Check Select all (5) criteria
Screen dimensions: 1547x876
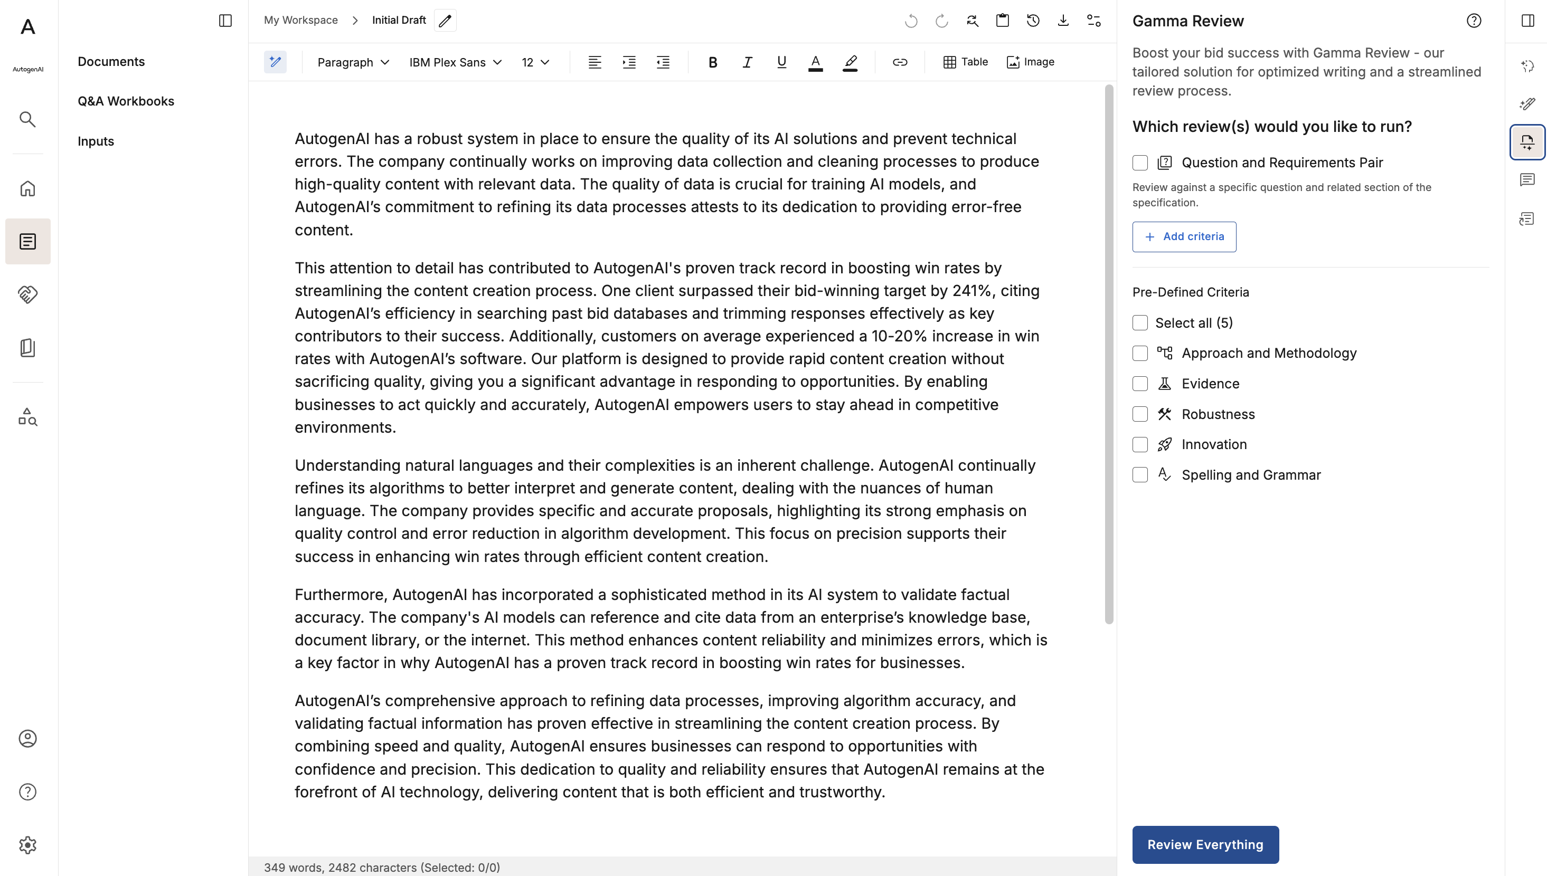coord(1140,322)
